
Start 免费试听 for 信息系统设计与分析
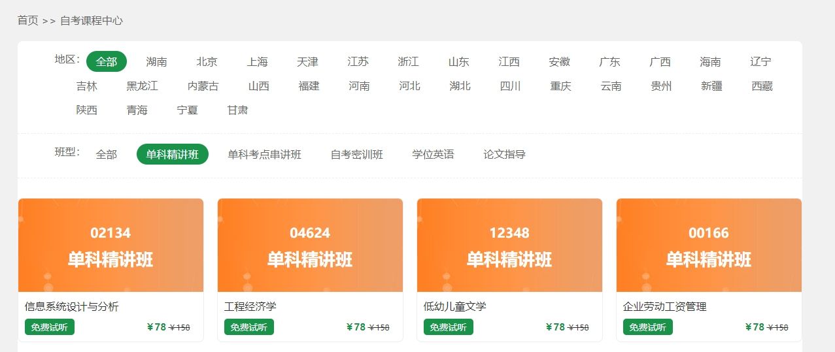pos(50,327)
